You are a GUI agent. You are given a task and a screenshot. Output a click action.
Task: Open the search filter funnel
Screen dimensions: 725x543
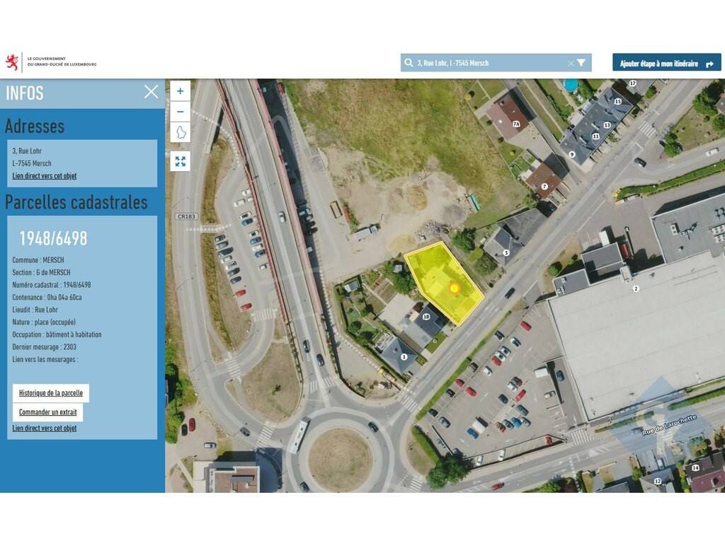[x=581, y=63]
